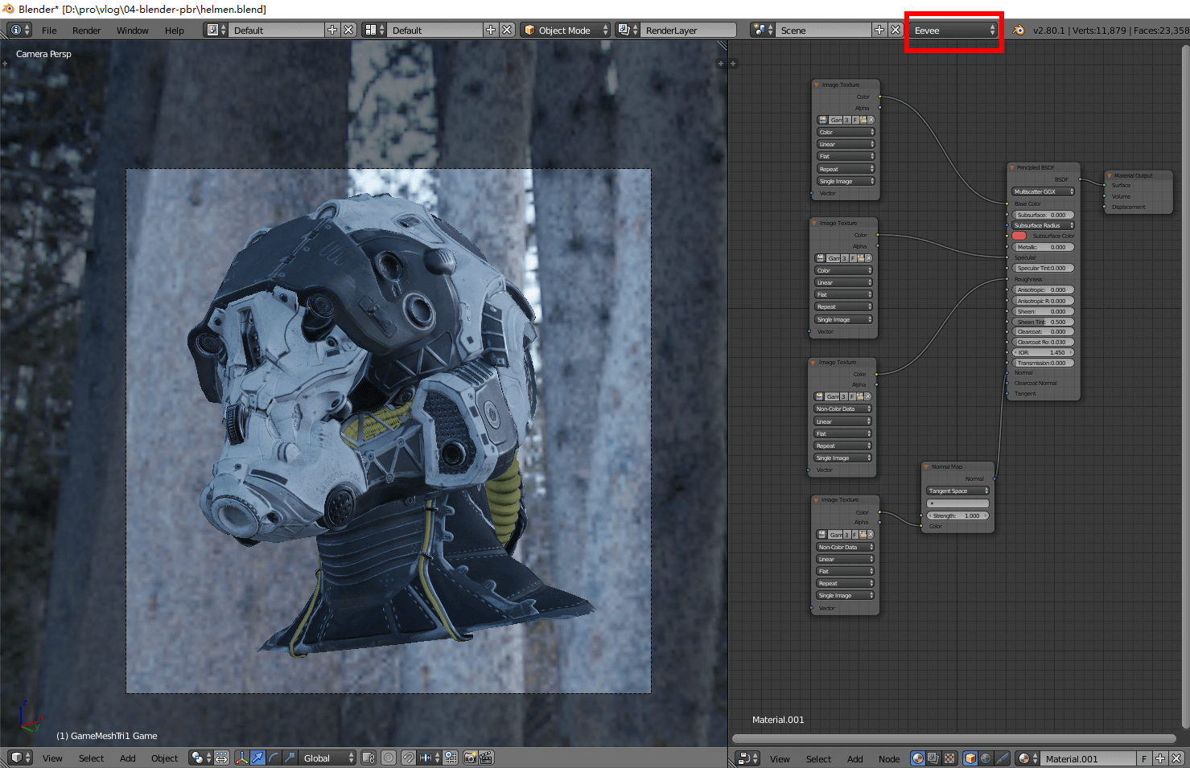This screenshot has height=768, width=1190.
Task: Select shader nodes tree type icon
Action: click(918, 758)
